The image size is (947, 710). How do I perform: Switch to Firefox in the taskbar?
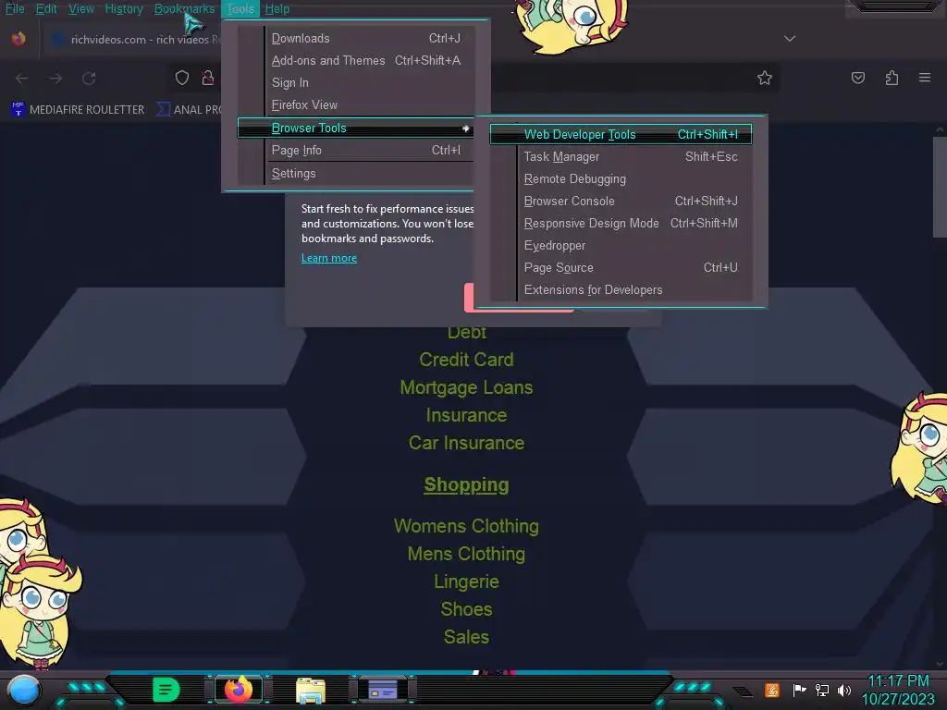pyautogui.click(x=239, y=690)
